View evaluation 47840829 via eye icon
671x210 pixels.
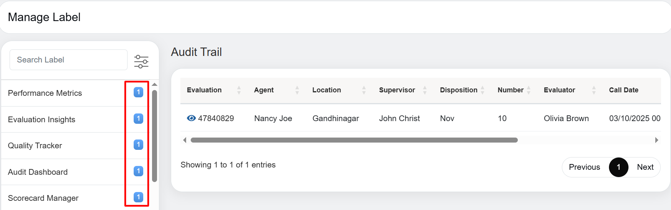coord(191,118)
